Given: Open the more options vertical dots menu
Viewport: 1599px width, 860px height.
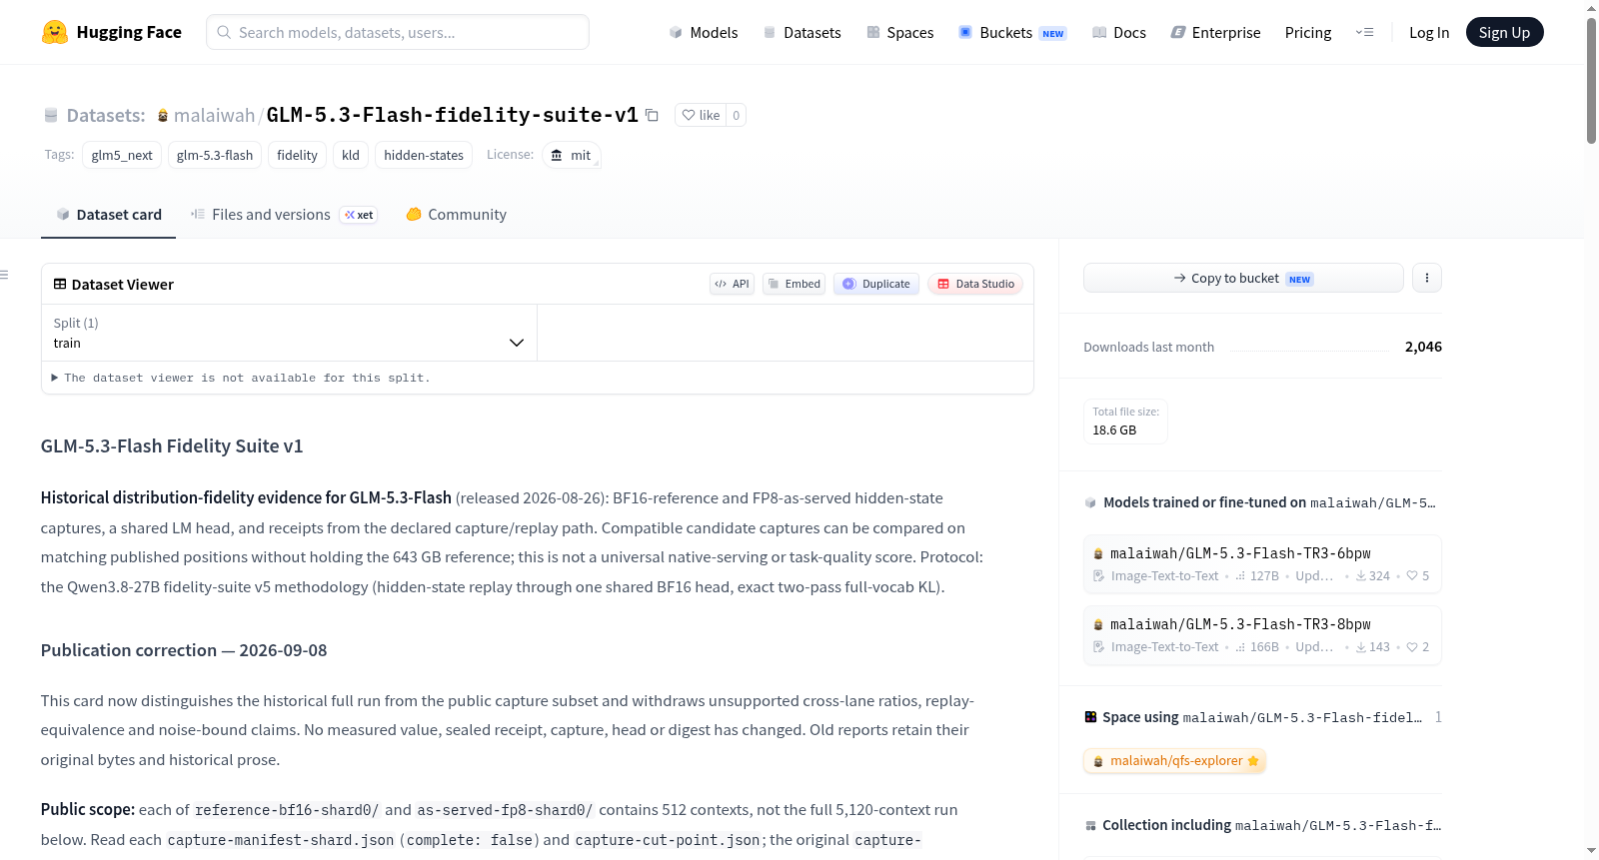Looking at the screenshot, I should [x=1427, y=278].
